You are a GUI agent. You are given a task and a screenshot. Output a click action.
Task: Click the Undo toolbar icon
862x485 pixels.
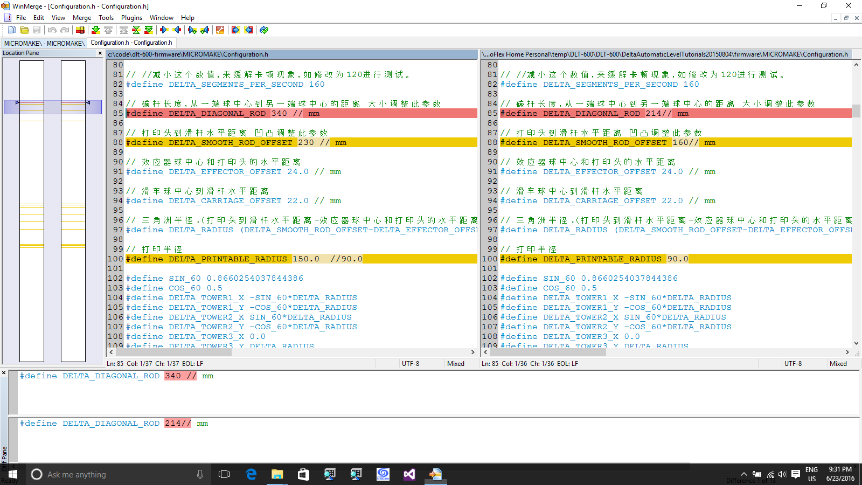(x=52, y=30)
